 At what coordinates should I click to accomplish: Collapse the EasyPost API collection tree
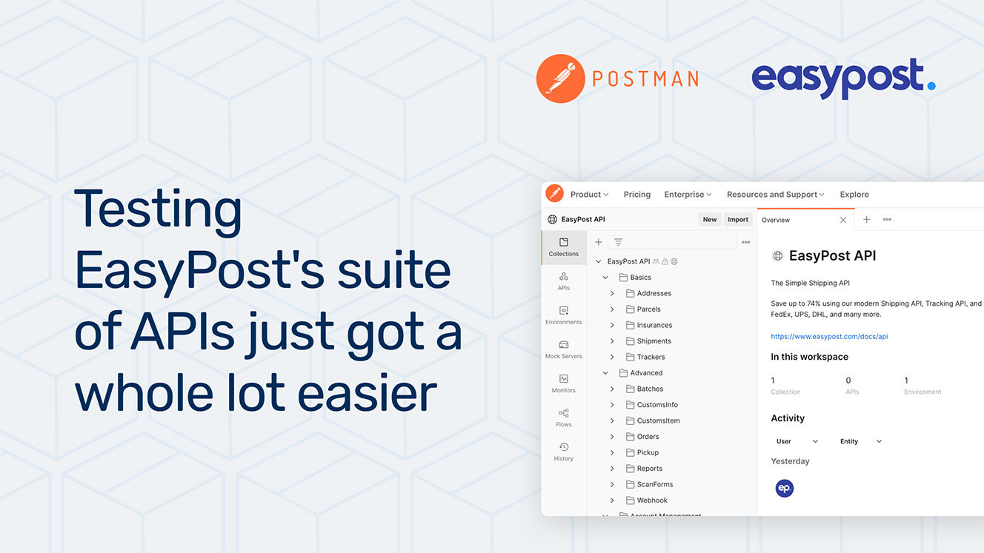[x=599, y=261]
